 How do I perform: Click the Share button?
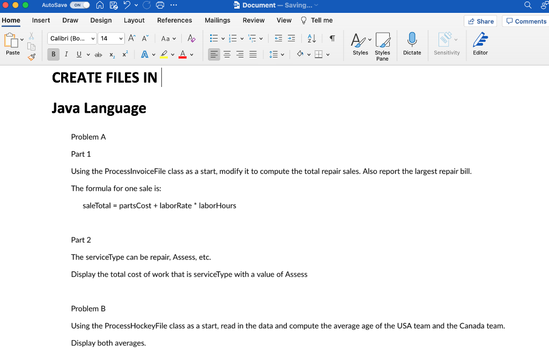[480, 20]
